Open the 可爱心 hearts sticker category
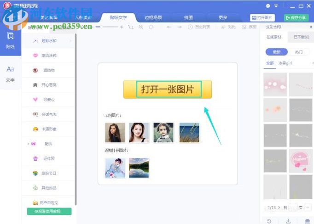 [48, 100]
